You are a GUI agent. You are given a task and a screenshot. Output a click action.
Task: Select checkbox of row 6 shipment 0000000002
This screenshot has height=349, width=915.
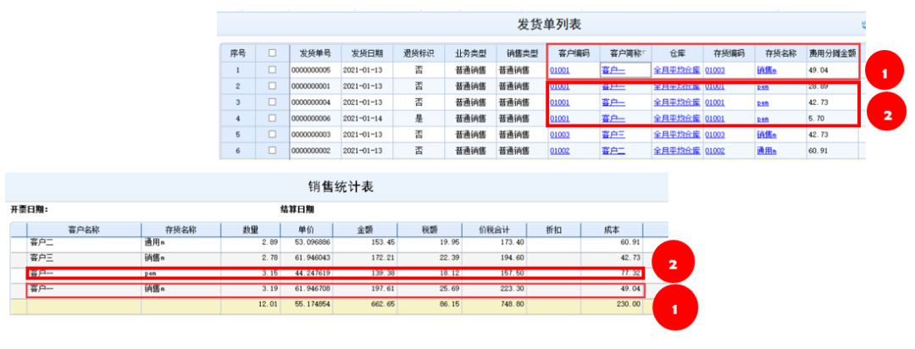pos(272,151)
